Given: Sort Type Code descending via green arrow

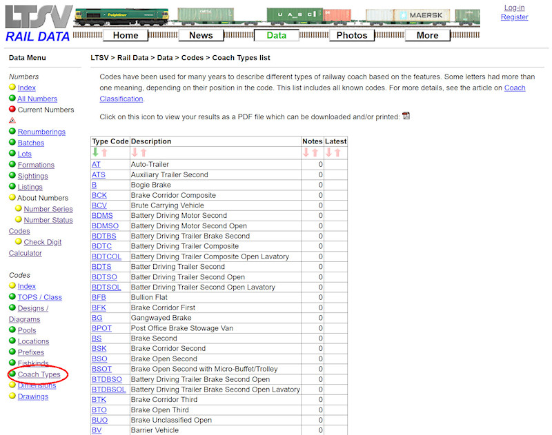Looking at the screenshot, I should [x=95, y=150].
